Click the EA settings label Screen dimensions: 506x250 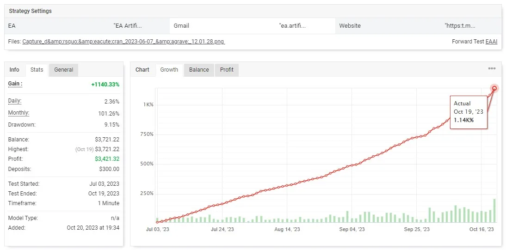(12, 26)
